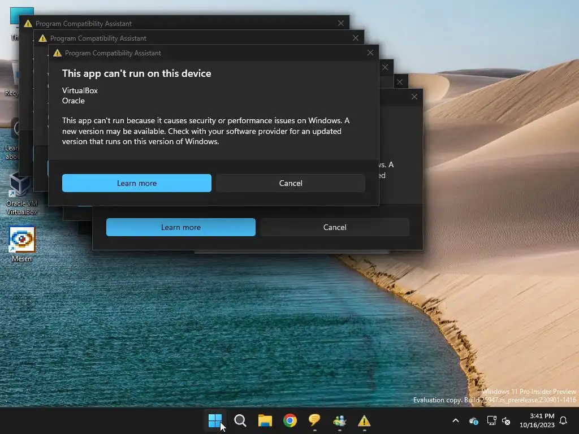Open network status tray icon
The image size is (579, 434).
pos(491,420)
